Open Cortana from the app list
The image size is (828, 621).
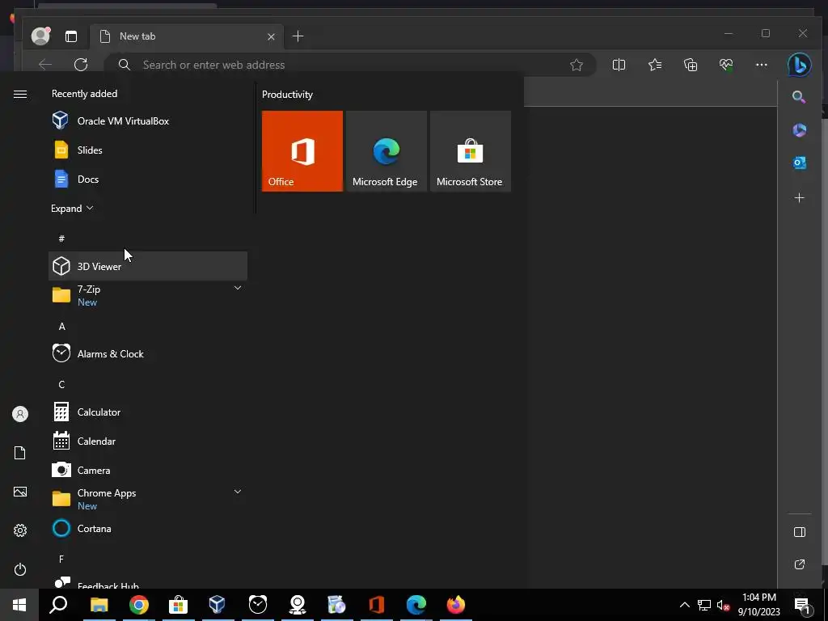148,528
